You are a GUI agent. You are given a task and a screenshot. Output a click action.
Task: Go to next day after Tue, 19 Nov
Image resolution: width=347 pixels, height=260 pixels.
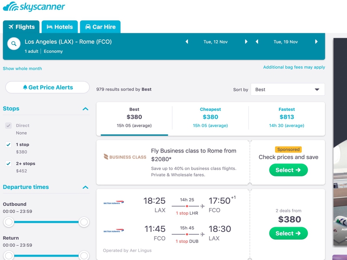coord(316,42)
